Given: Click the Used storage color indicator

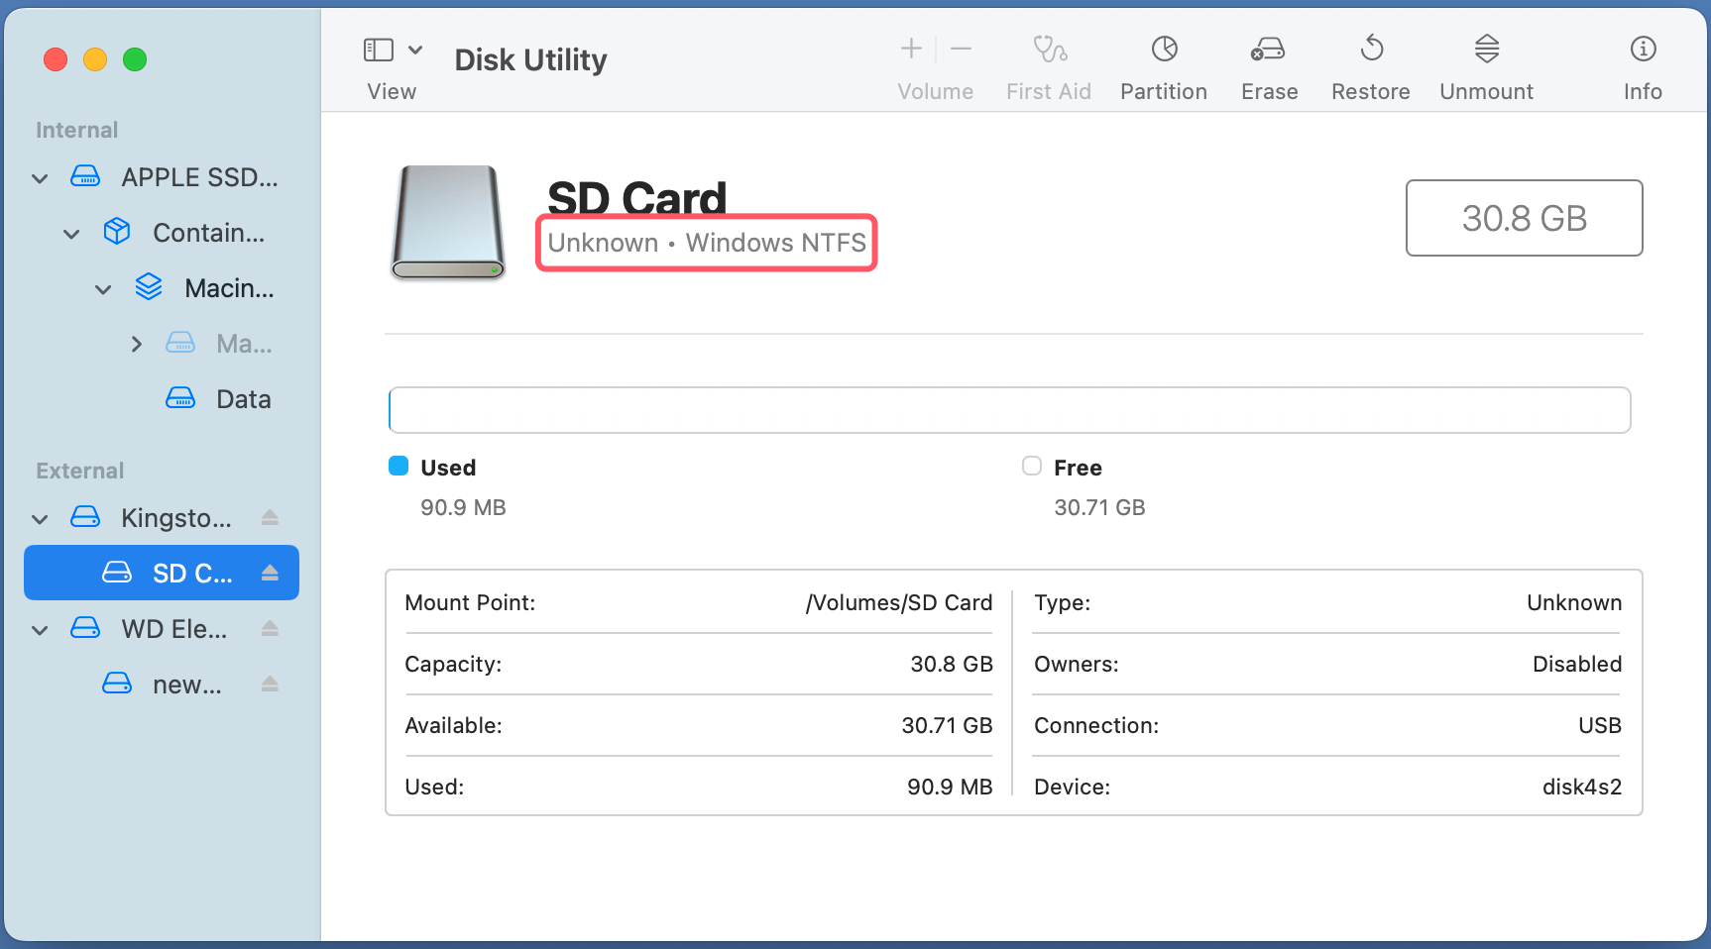Looking at the screenshot, I should (x=398, y=466).
